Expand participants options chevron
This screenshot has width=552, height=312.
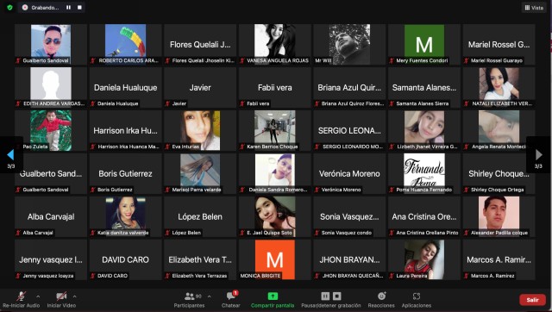click(x=210, y=296)
